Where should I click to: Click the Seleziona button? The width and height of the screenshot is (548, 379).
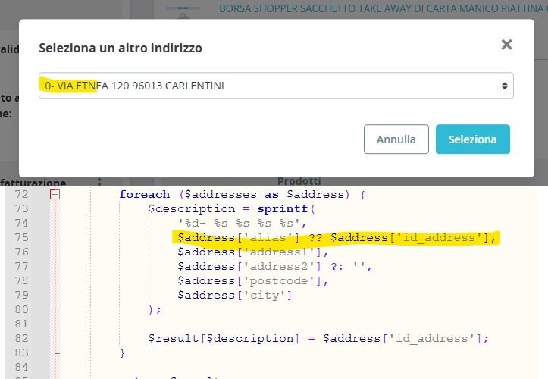pos(472,139)
